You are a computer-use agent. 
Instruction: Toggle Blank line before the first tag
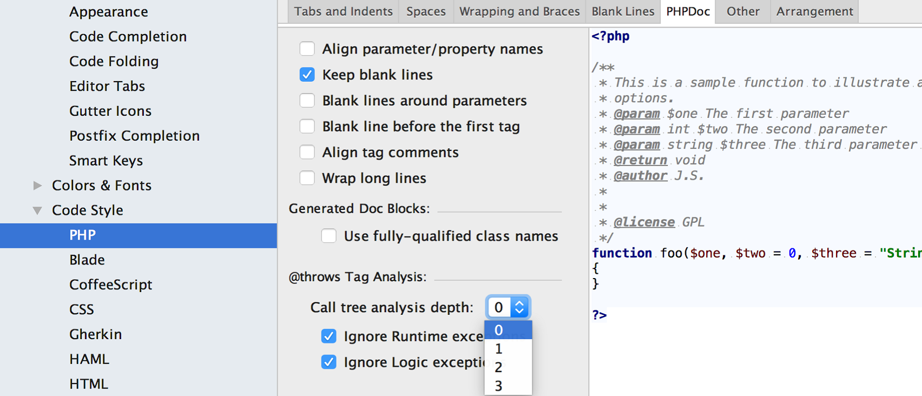307,127
